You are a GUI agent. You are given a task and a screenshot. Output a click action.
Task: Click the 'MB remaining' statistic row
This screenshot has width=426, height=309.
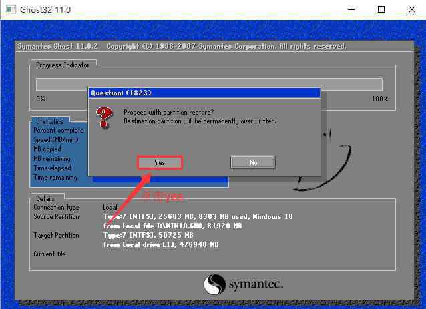[x=52, y=158]
